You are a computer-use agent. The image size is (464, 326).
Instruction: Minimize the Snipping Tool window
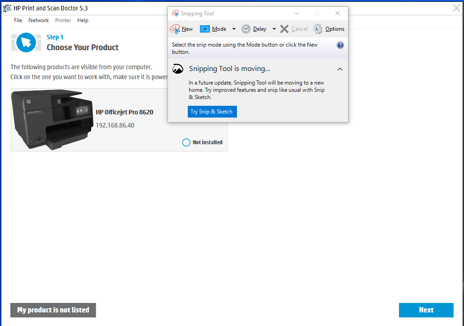pos(297,13)
